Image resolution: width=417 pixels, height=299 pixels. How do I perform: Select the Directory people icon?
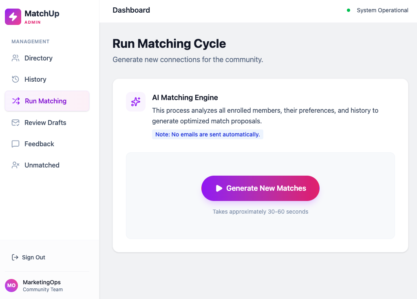point(15,58)
